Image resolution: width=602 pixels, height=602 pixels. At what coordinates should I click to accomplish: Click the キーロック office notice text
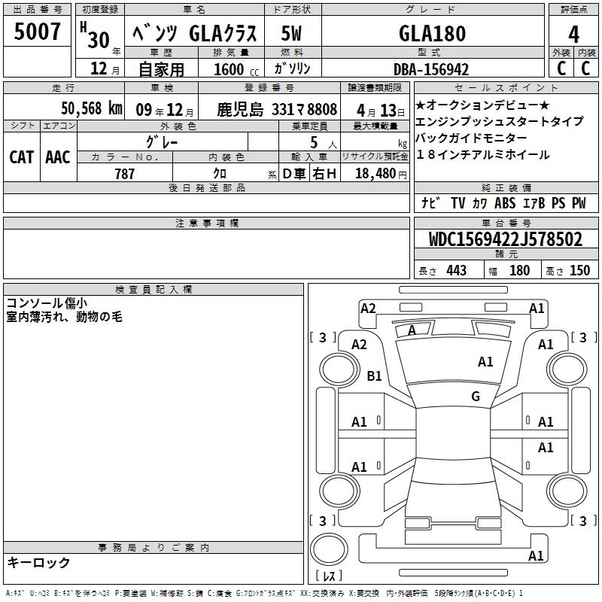(38, 562)
